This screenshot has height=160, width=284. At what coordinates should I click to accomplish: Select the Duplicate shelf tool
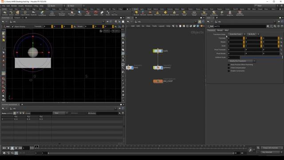click(x=34, y=13)
